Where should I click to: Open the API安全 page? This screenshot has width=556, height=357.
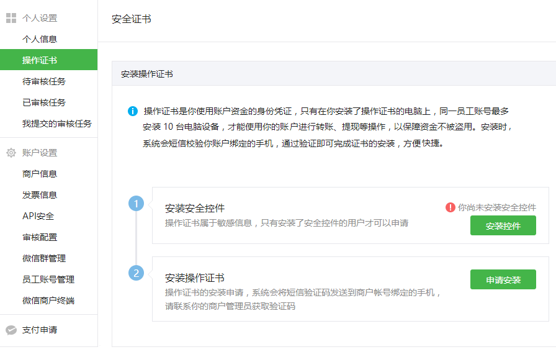tap(38, 216)
